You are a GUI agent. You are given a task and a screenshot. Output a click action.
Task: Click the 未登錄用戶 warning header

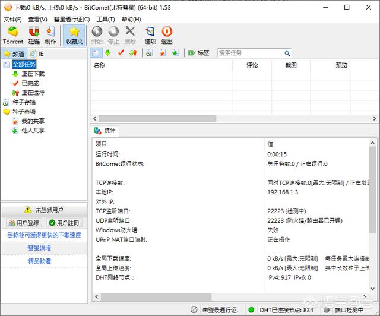(x=44, y=210)
